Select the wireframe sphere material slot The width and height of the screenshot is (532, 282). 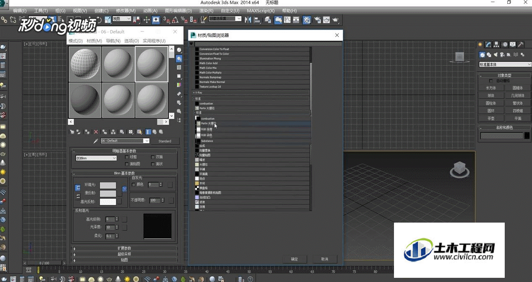click(85, 64)
